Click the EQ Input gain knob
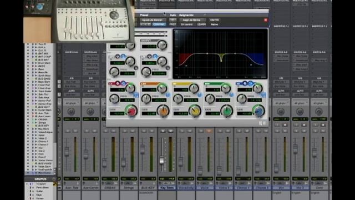This screenshot has width=355, height=200. (130, 46)
